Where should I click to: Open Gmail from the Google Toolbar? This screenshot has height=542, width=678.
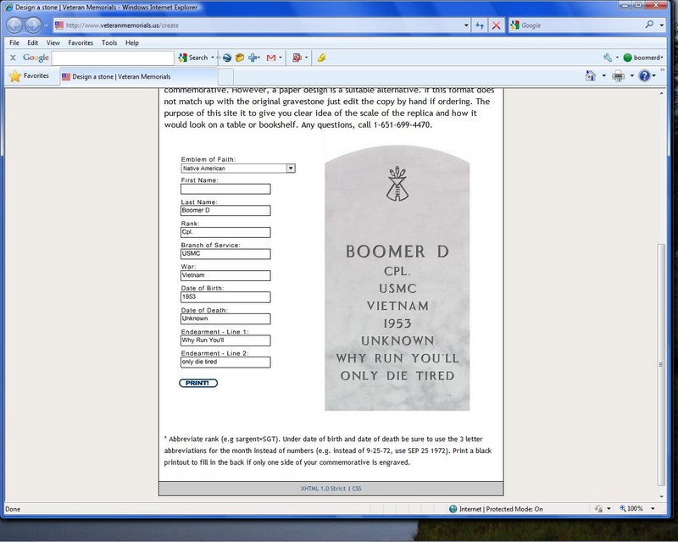pyautogui.click(x=271, y=58)
